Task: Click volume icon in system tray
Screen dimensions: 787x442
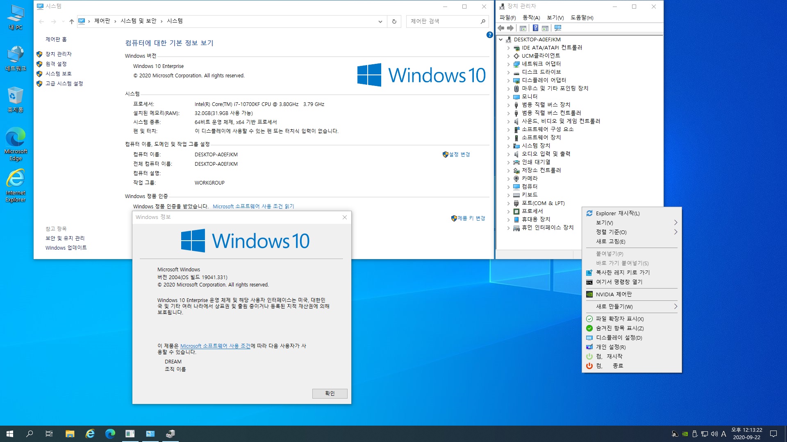Action: pyautogui.click(x=714, y=434)
